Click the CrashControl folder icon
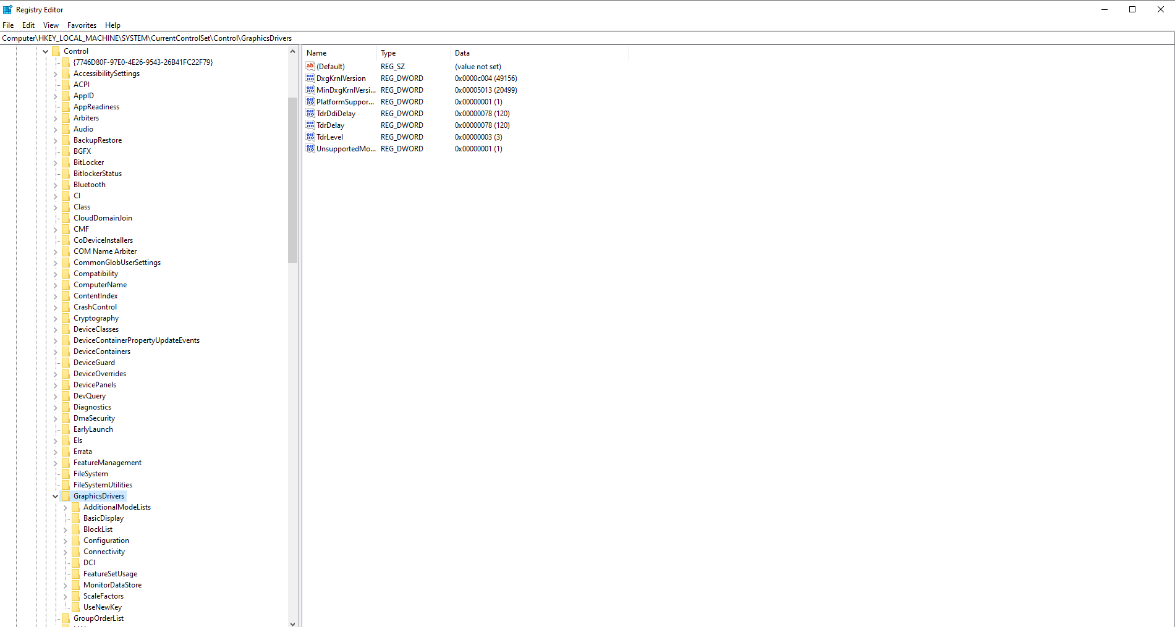 [66, 306]
